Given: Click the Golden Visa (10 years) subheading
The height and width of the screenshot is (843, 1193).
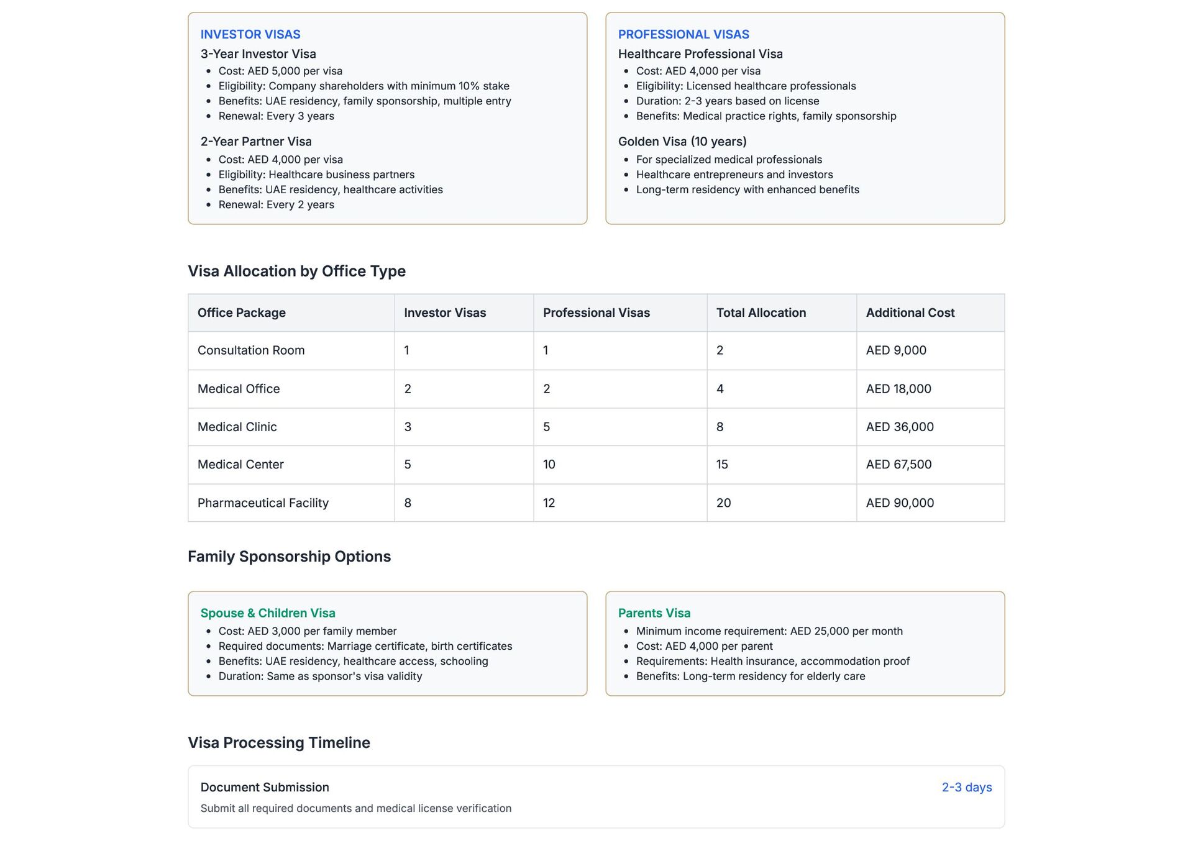Looking at the screenshot, I should click(682, 142).
